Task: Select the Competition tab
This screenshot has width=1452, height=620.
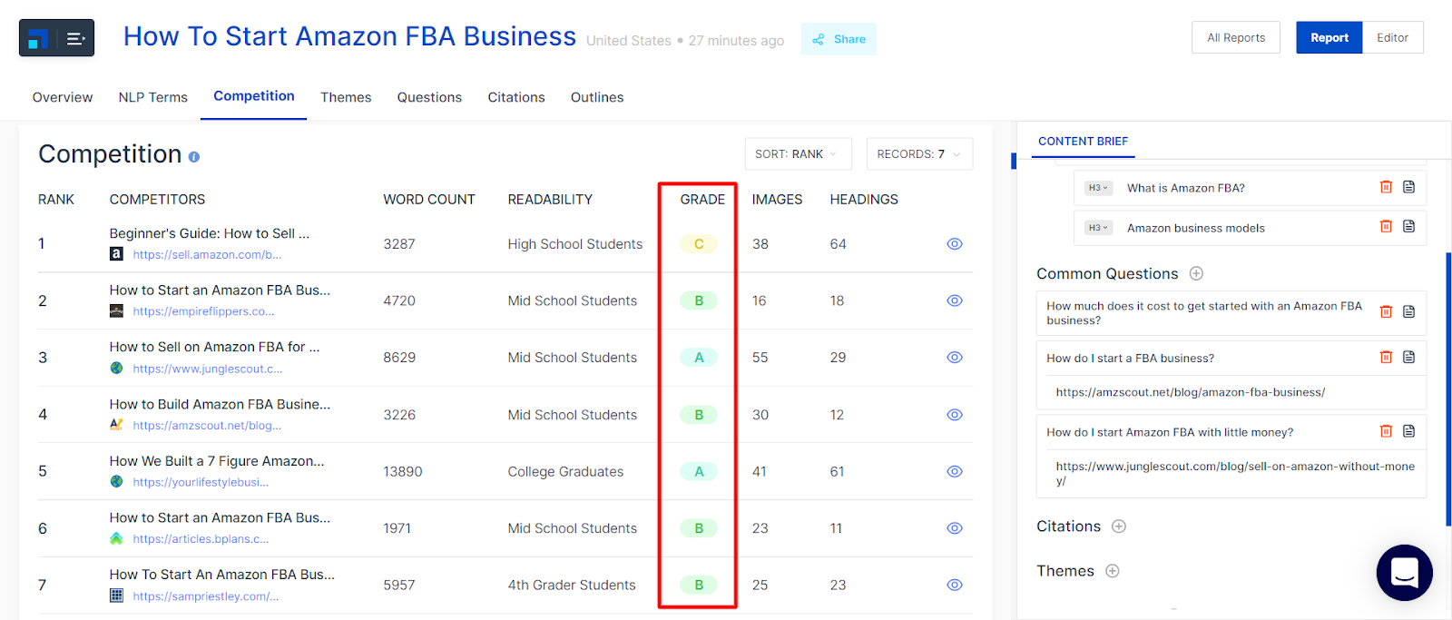Action: [x=254, y=96]
